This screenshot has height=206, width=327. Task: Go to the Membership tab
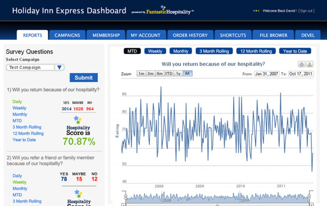106,35
